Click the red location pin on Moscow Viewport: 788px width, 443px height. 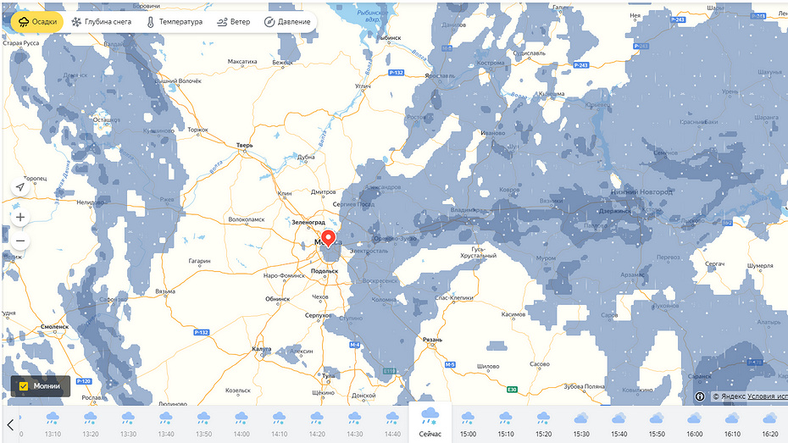pos(329,238)
